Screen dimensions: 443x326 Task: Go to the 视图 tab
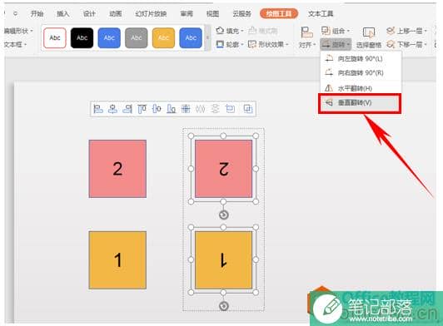pyautogui.click(x=212, y=13)
